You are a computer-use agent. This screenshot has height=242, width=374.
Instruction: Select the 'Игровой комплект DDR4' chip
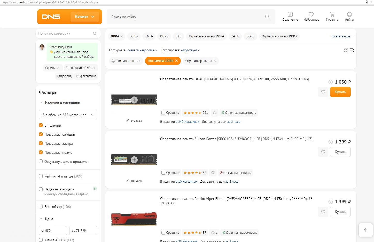point(206,36)
